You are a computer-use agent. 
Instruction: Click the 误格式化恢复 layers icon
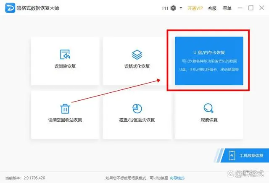point(137,55)
